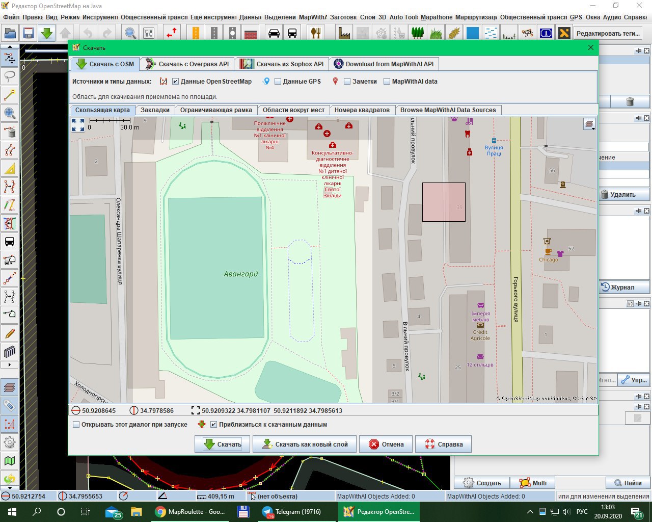Click 'Редактировать теги...' toolbar button
The height and width of the screenshot is (522, 652).
608,34
